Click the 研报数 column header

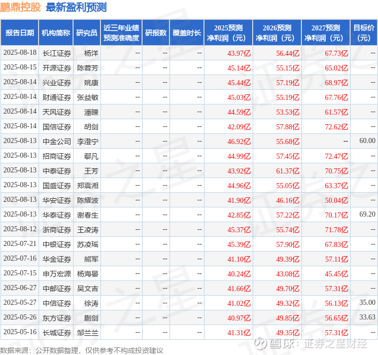(156, 33)
